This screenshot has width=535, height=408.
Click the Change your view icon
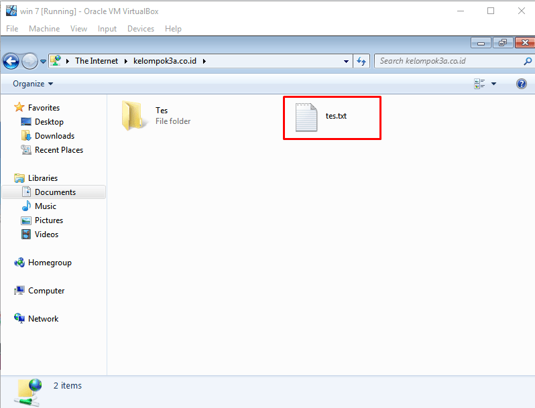[x=479, y=84]
